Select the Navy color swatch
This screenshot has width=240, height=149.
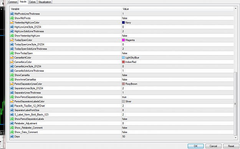123,23
